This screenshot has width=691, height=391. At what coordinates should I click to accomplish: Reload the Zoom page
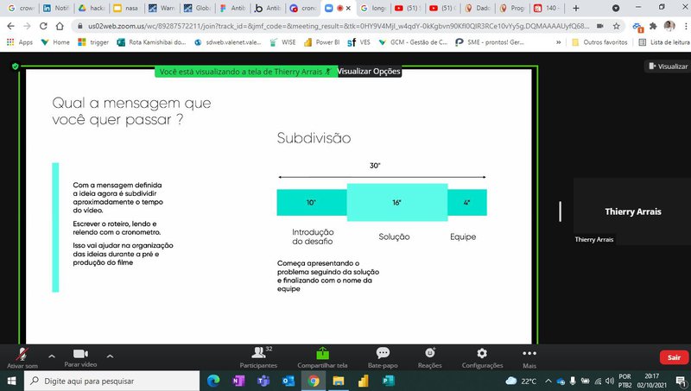coord(43,26)
